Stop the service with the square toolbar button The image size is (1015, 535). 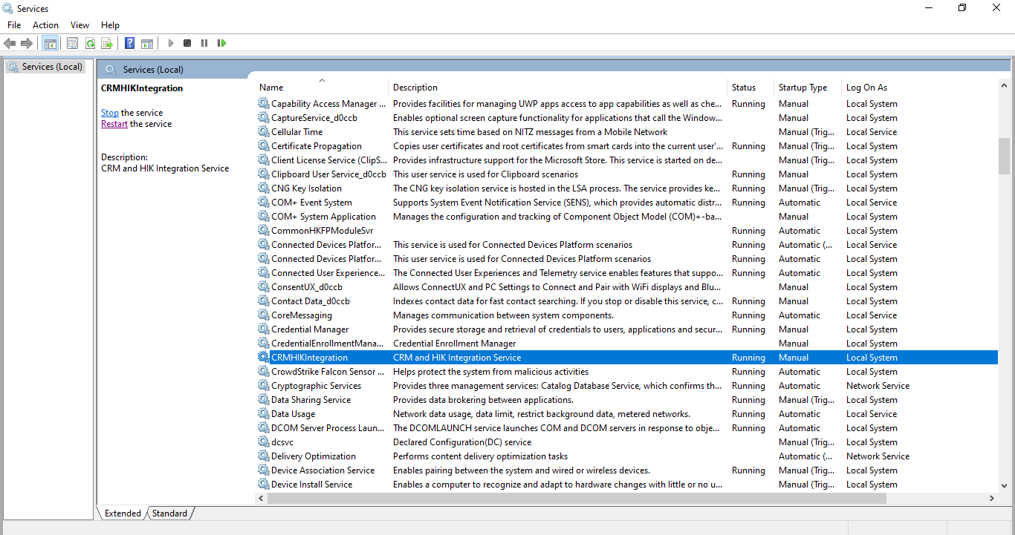click(x=187, y=43)
